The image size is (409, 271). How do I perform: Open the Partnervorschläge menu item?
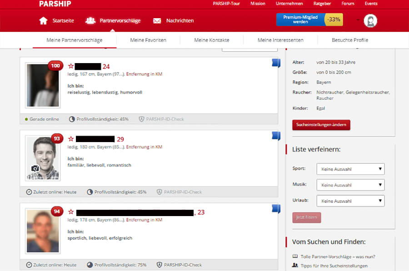point(120,20)
